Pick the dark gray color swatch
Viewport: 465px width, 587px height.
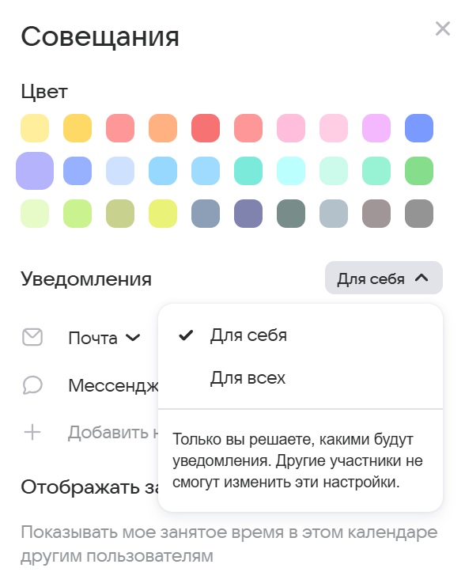click(419, 214)
